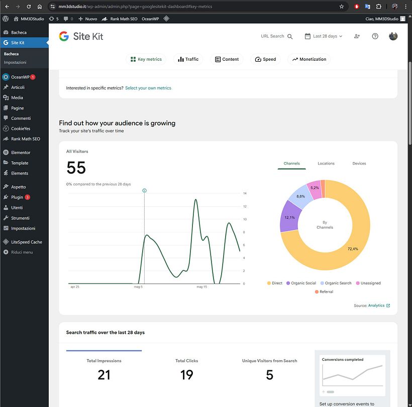Open MM3DStudio site link in admin bar
Screen dimensions: 412x407
tap(29, 19)
